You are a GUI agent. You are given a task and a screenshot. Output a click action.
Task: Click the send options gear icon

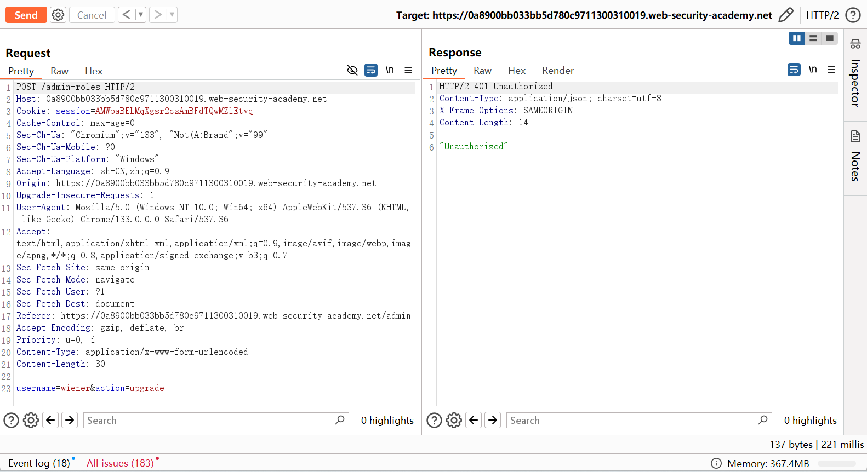58,15
